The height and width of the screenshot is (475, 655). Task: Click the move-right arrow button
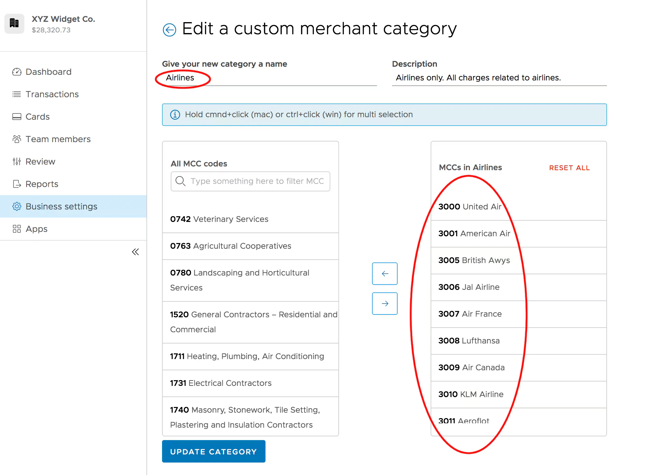(385, 304)
